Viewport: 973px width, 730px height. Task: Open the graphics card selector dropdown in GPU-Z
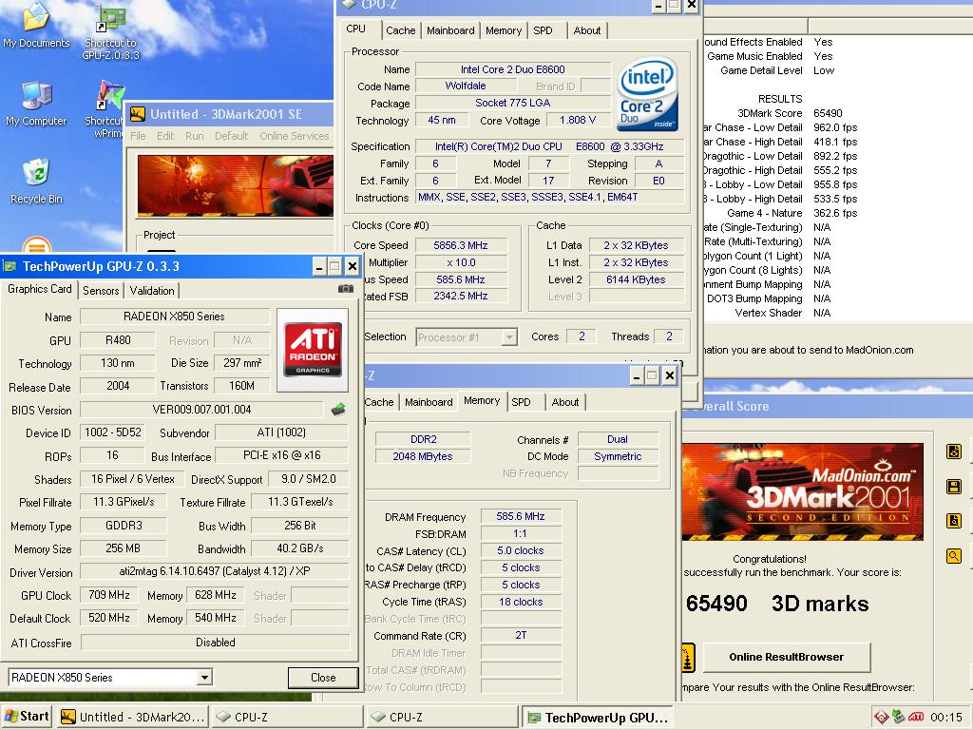(205, 677)
